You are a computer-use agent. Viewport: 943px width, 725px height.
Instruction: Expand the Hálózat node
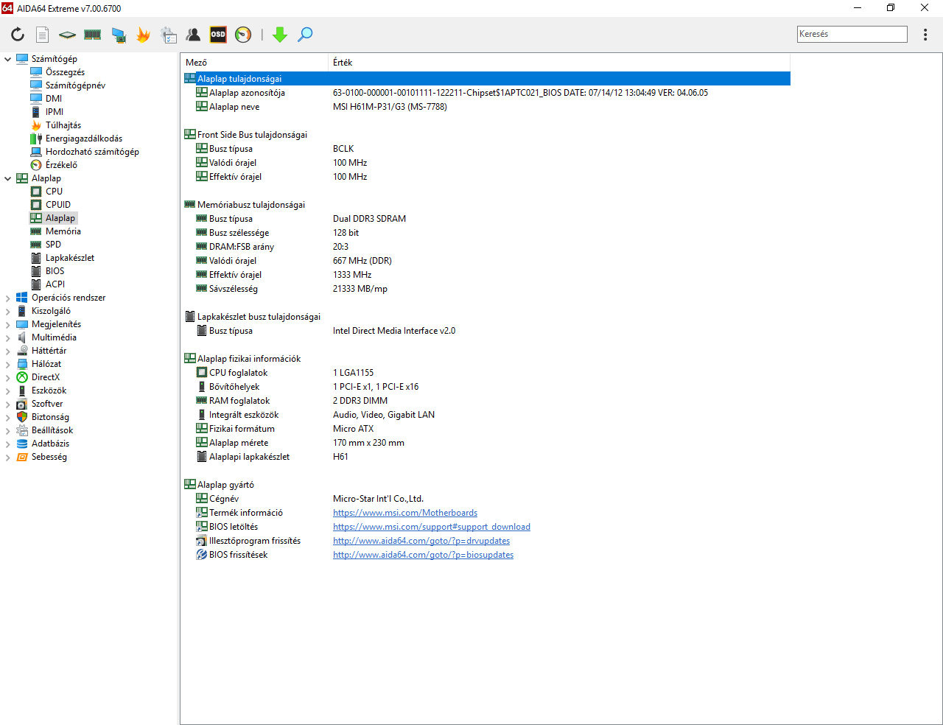click(8, 364)
